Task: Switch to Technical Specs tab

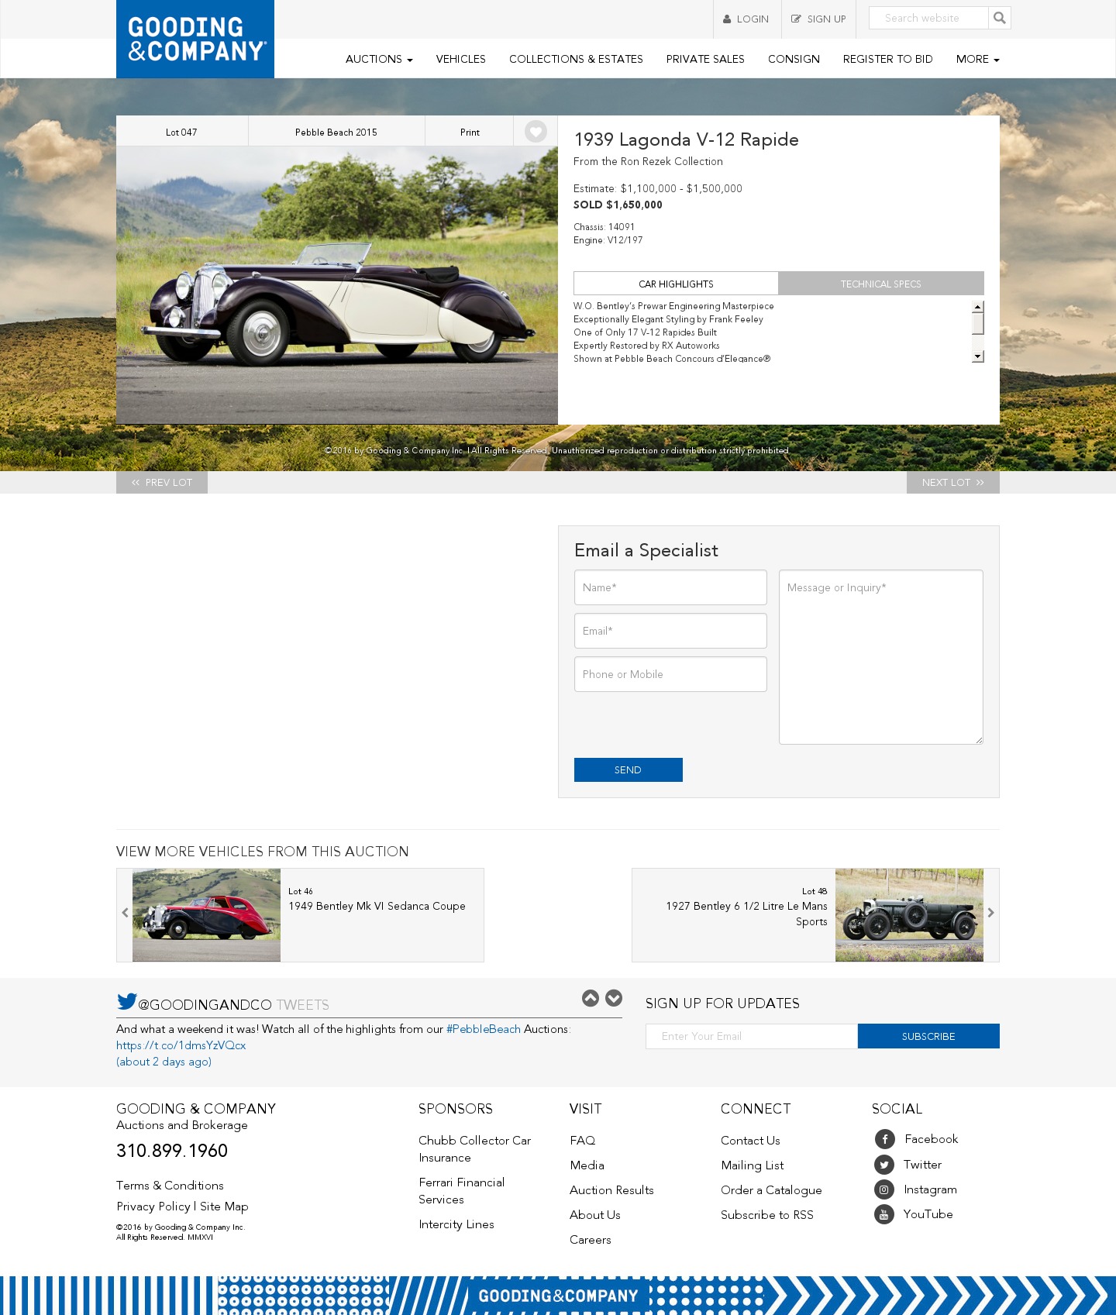Action: tap(881, 284)
